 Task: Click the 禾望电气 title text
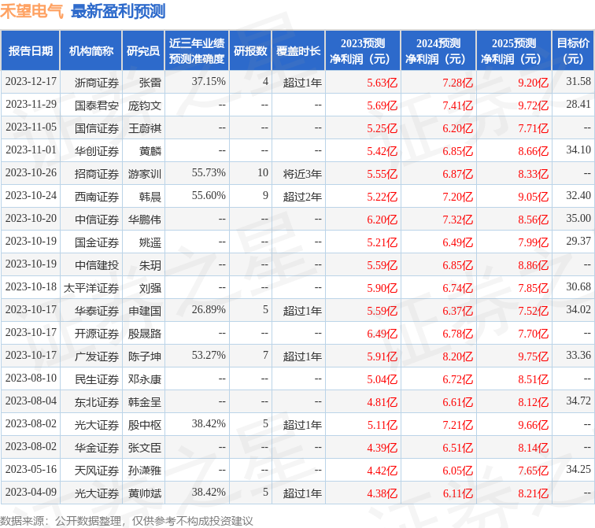pyautogui.click(x=31, y=11)
